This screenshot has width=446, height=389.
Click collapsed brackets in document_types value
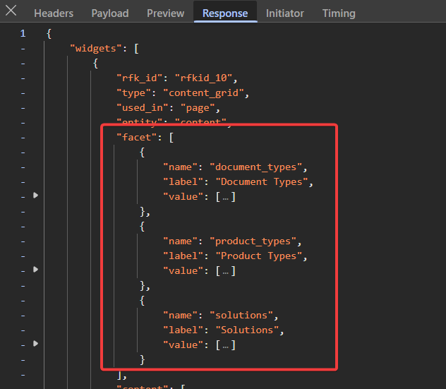pos(225,196)
